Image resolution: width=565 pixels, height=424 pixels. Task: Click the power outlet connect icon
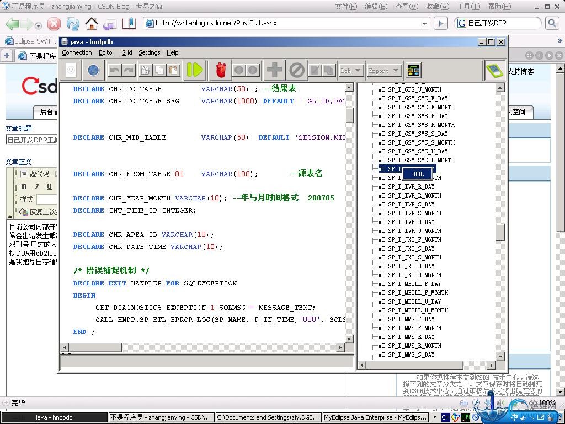coord(71,70)
